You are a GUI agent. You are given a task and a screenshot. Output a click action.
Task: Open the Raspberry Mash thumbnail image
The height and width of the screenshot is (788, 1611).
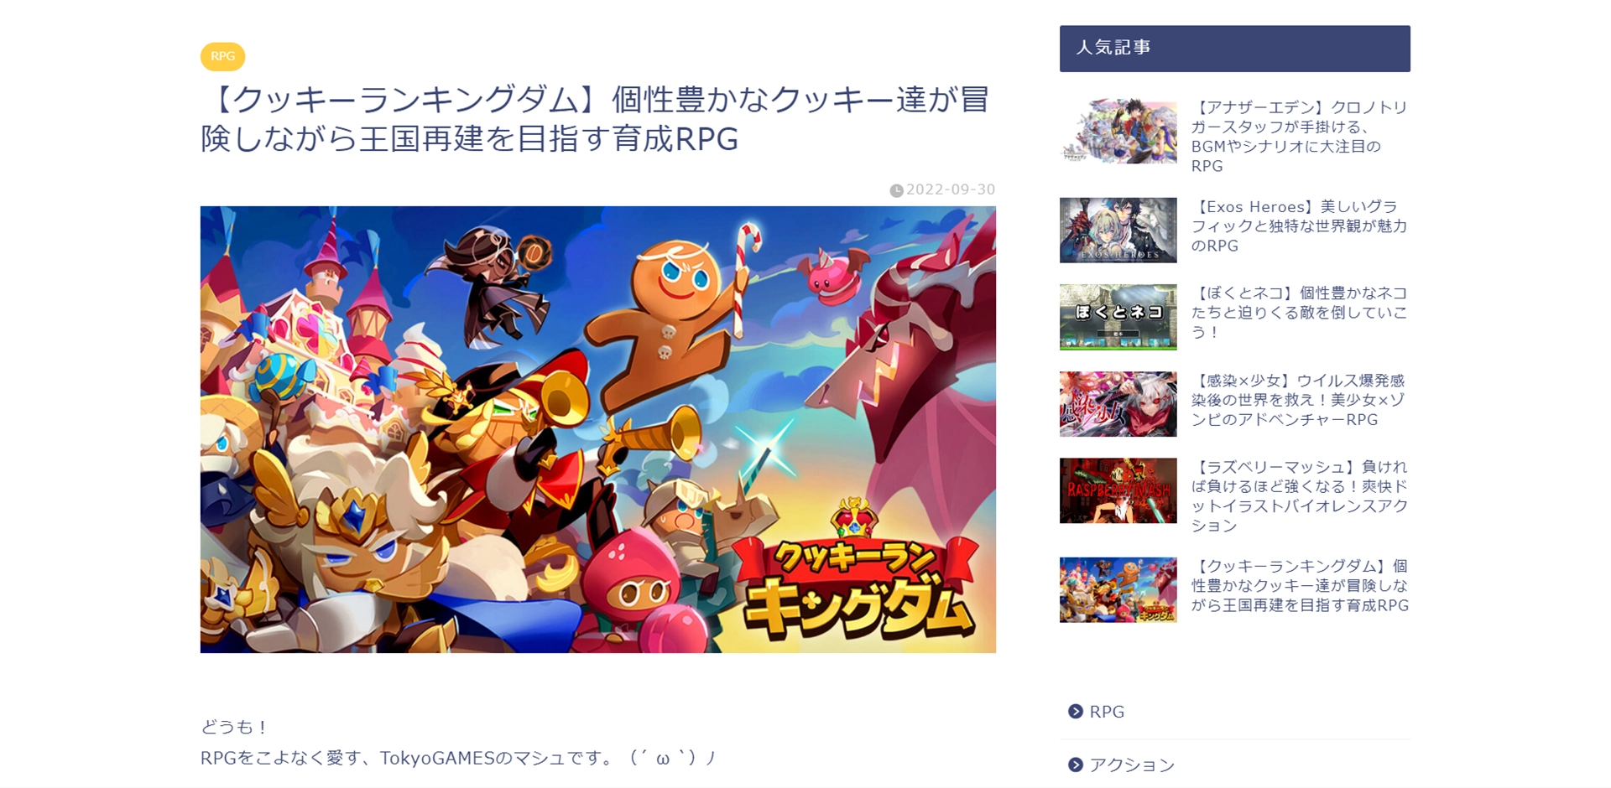(1118, 490)
